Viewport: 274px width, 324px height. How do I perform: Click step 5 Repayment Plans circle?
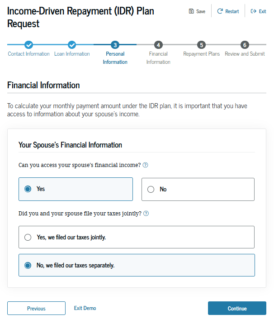point(202,45)
